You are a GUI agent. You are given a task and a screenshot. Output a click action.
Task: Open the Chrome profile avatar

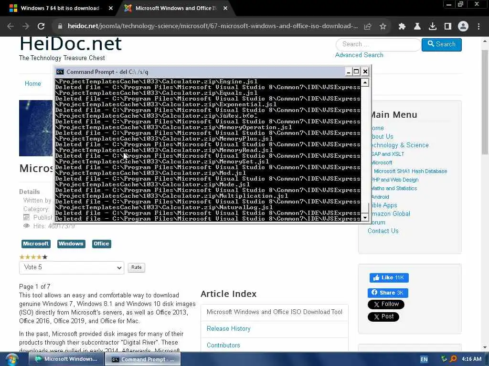pyautogui.click(x=463, y=27)
